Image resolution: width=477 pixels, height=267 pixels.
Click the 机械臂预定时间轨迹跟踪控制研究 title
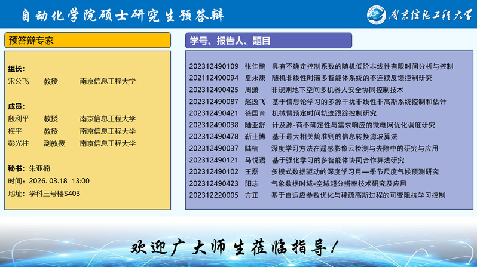(x=324, y=113)
